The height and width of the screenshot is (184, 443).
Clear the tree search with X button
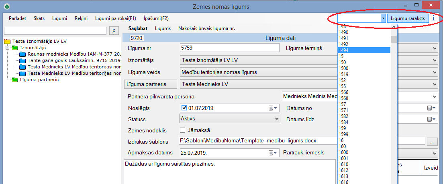point(114,31)
